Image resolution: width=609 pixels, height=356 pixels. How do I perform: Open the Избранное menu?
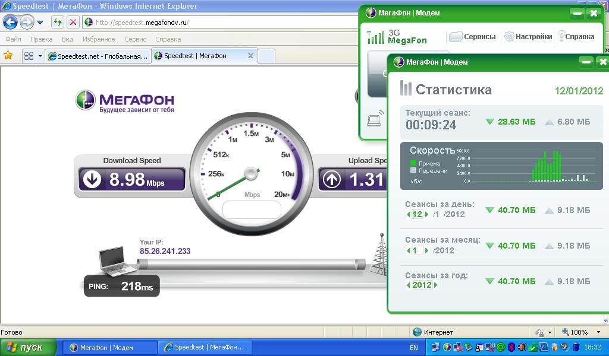(x=99, y=39)
